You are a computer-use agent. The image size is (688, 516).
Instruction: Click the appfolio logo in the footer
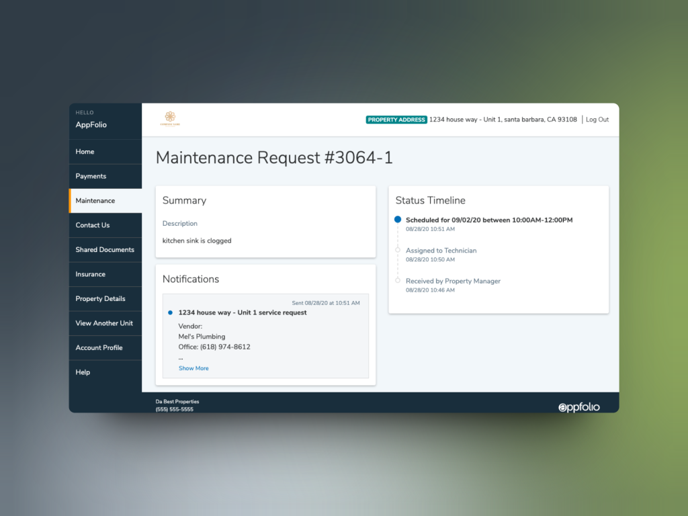[x=578, y=406]
